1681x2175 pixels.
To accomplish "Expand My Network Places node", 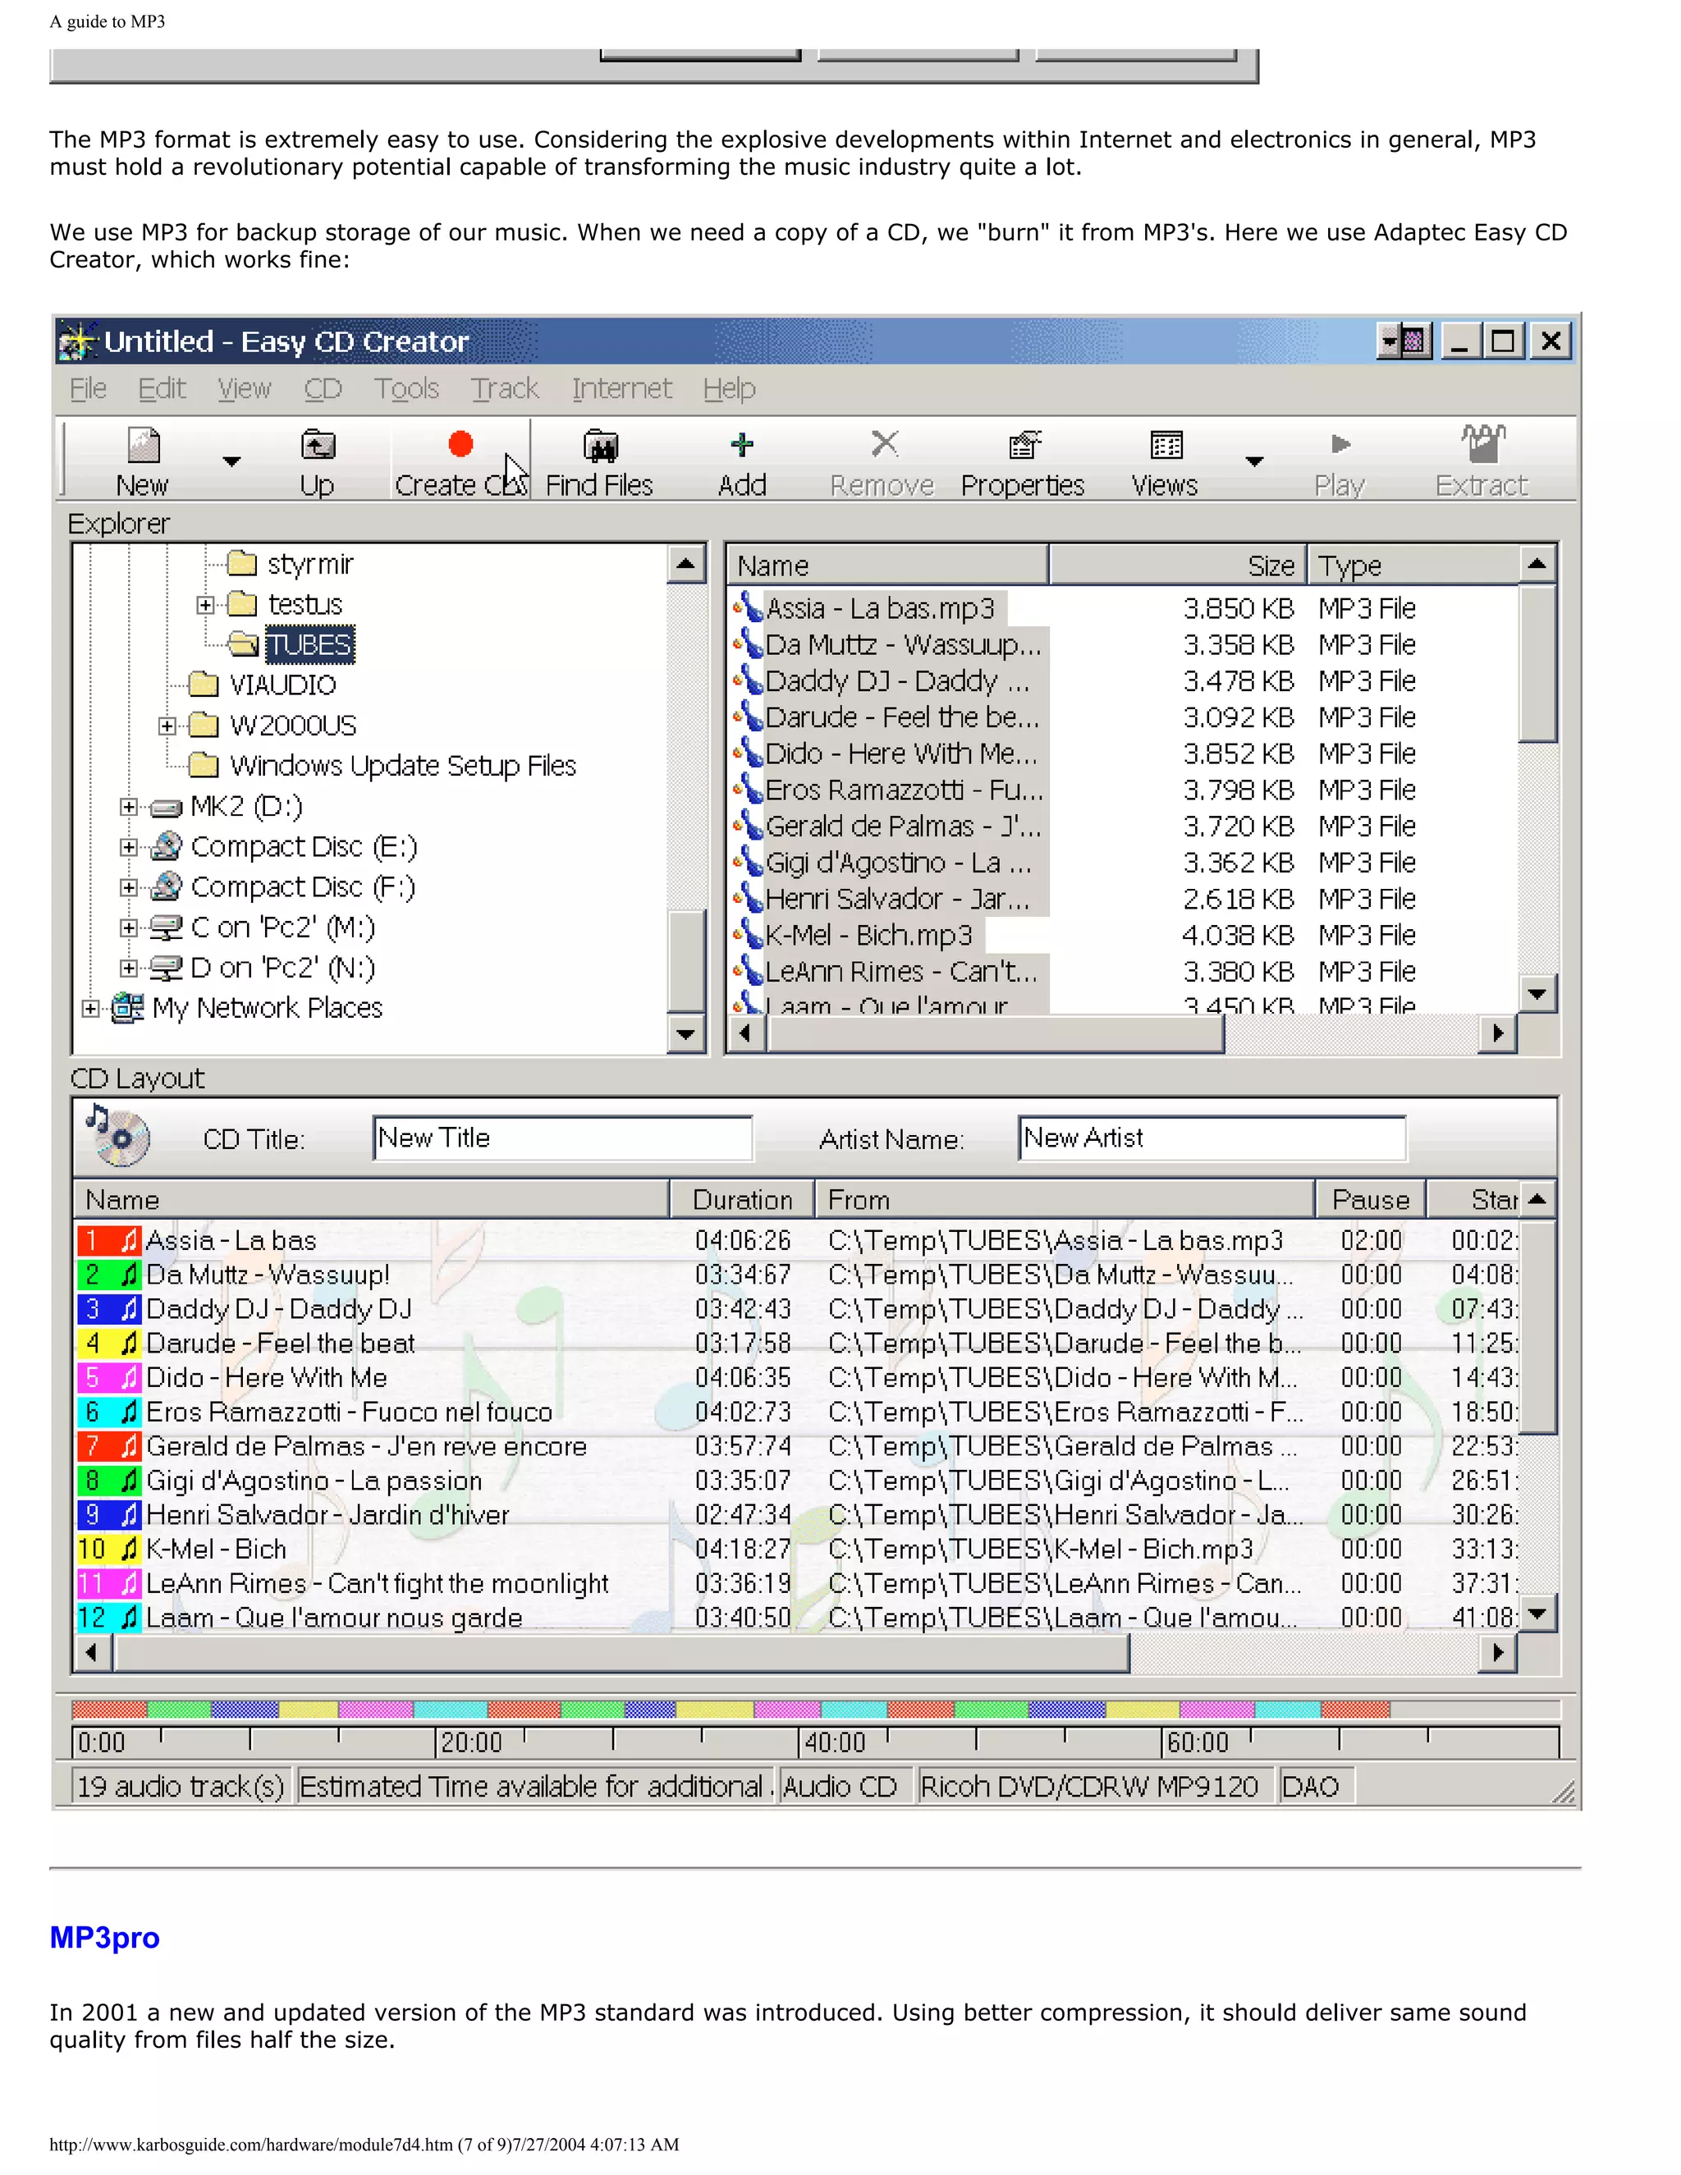I will click(x=90, y=1009).
